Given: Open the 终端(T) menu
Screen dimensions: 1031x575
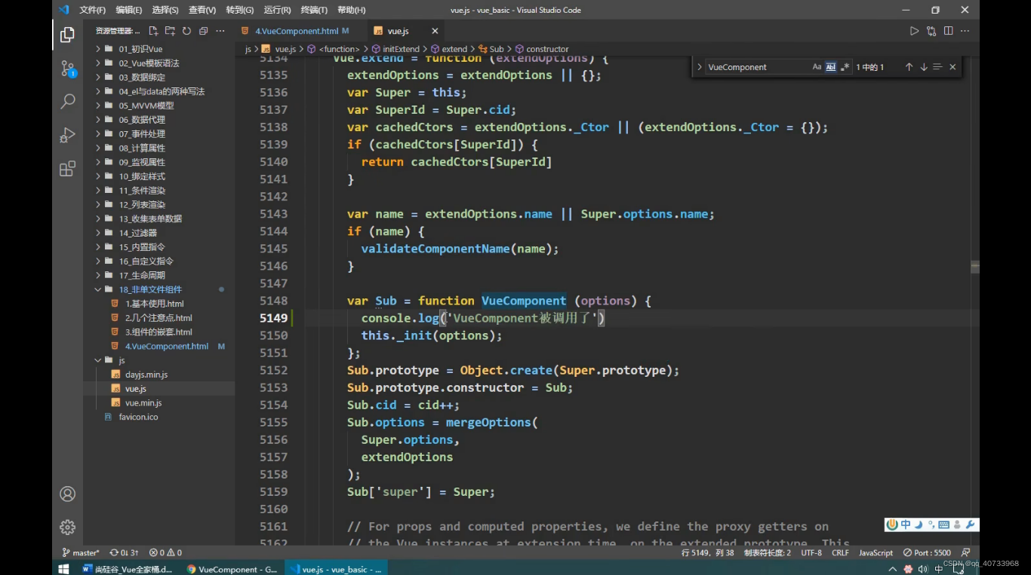Looking at the screenshot, I should point(314,10).
